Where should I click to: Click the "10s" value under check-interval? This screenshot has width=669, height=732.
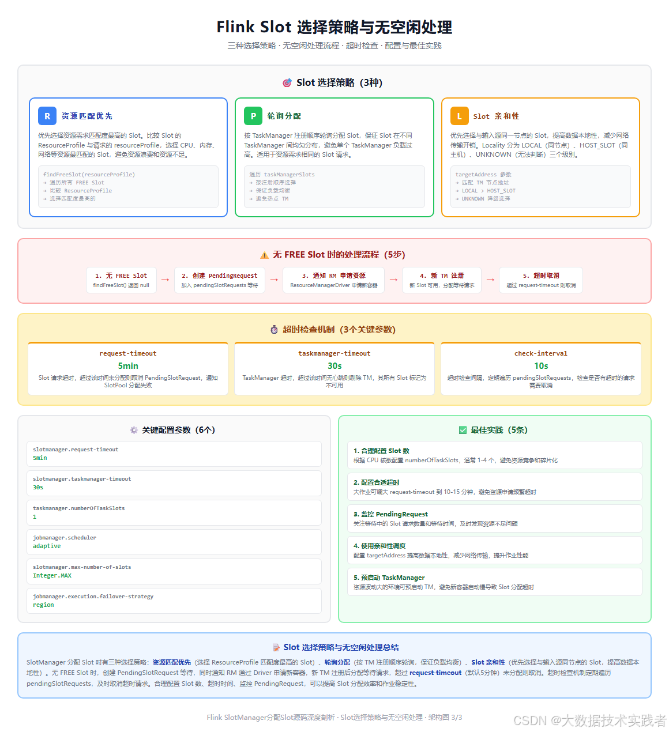click(x=541, y=366)
